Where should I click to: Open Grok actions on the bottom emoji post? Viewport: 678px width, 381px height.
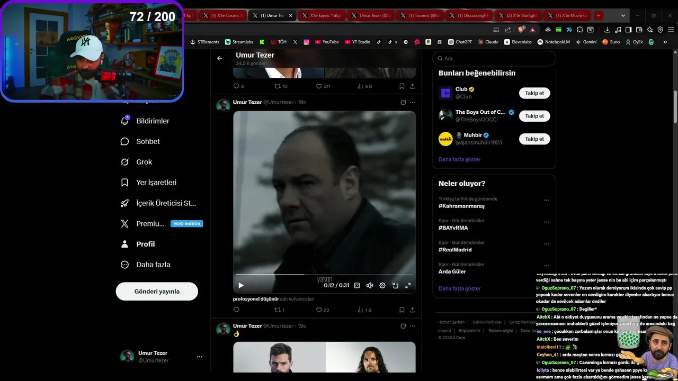403,326
